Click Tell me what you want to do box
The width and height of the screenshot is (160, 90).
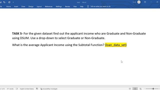click(100, 6)
